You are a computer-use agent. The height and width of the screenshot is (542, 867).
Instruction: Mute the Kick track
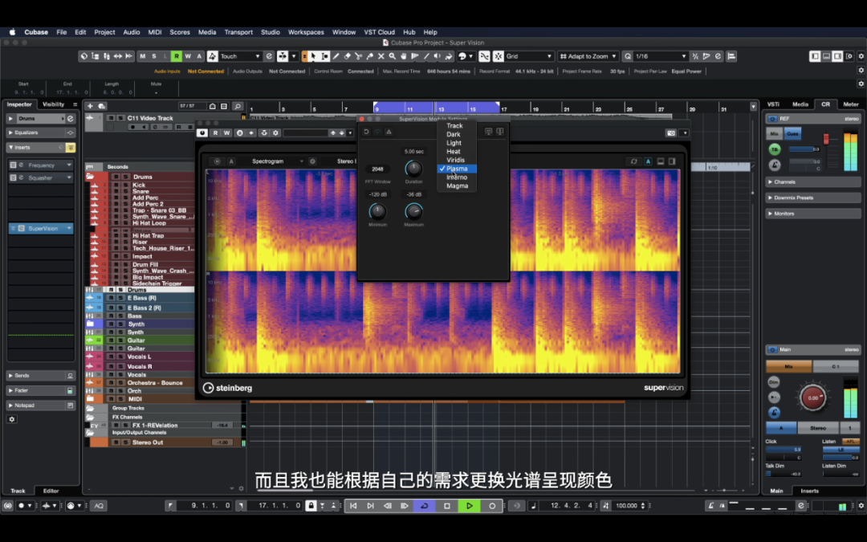[x=116, y=185]
